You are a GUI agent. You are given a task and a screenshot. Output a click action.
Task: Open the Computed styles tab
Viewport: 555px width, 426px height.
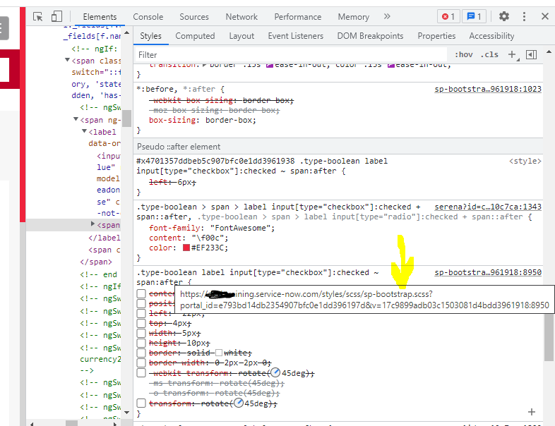(195, 36)
